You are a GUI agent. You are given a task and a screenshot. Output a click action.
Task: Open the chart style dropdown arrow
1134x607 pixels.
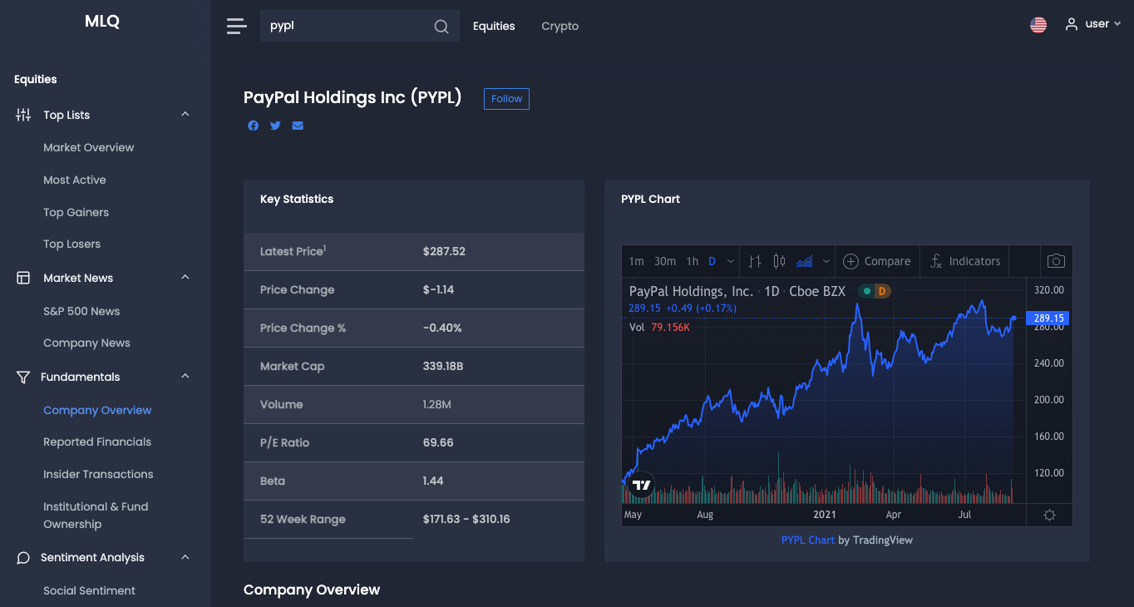tap(826, 261)
